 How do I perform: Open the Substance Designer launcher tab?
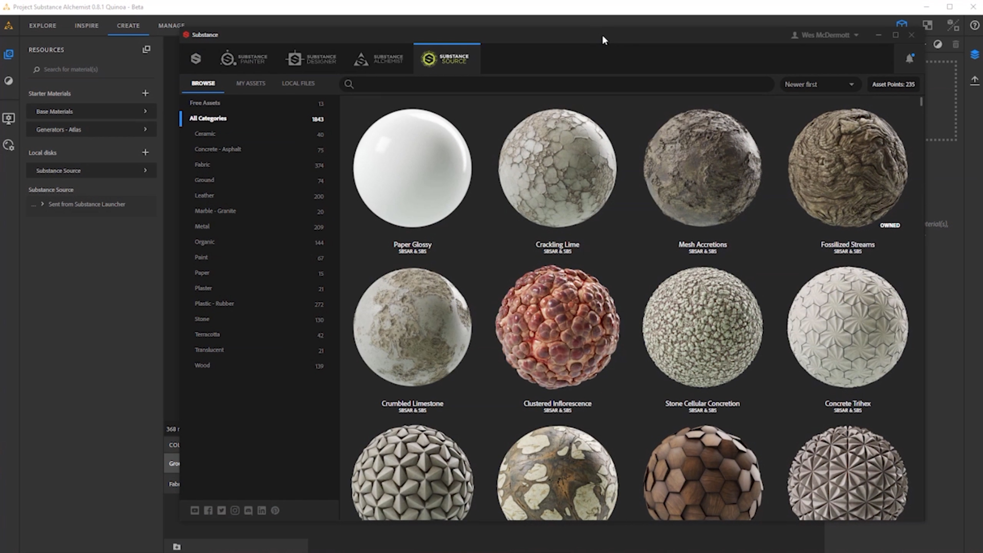(x=311, y=59)
